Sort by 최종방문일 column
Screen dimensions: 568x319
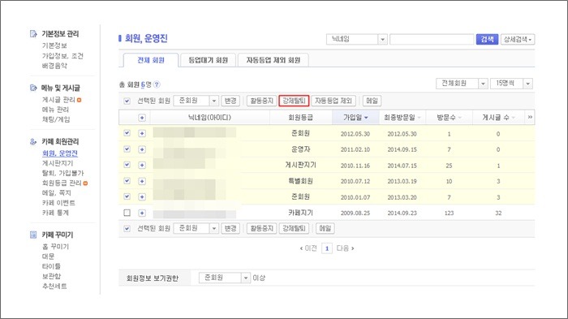[402, 118]
